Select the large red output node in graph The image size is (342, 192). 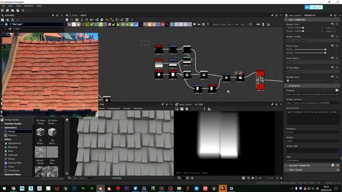click(x=260, y=80)
